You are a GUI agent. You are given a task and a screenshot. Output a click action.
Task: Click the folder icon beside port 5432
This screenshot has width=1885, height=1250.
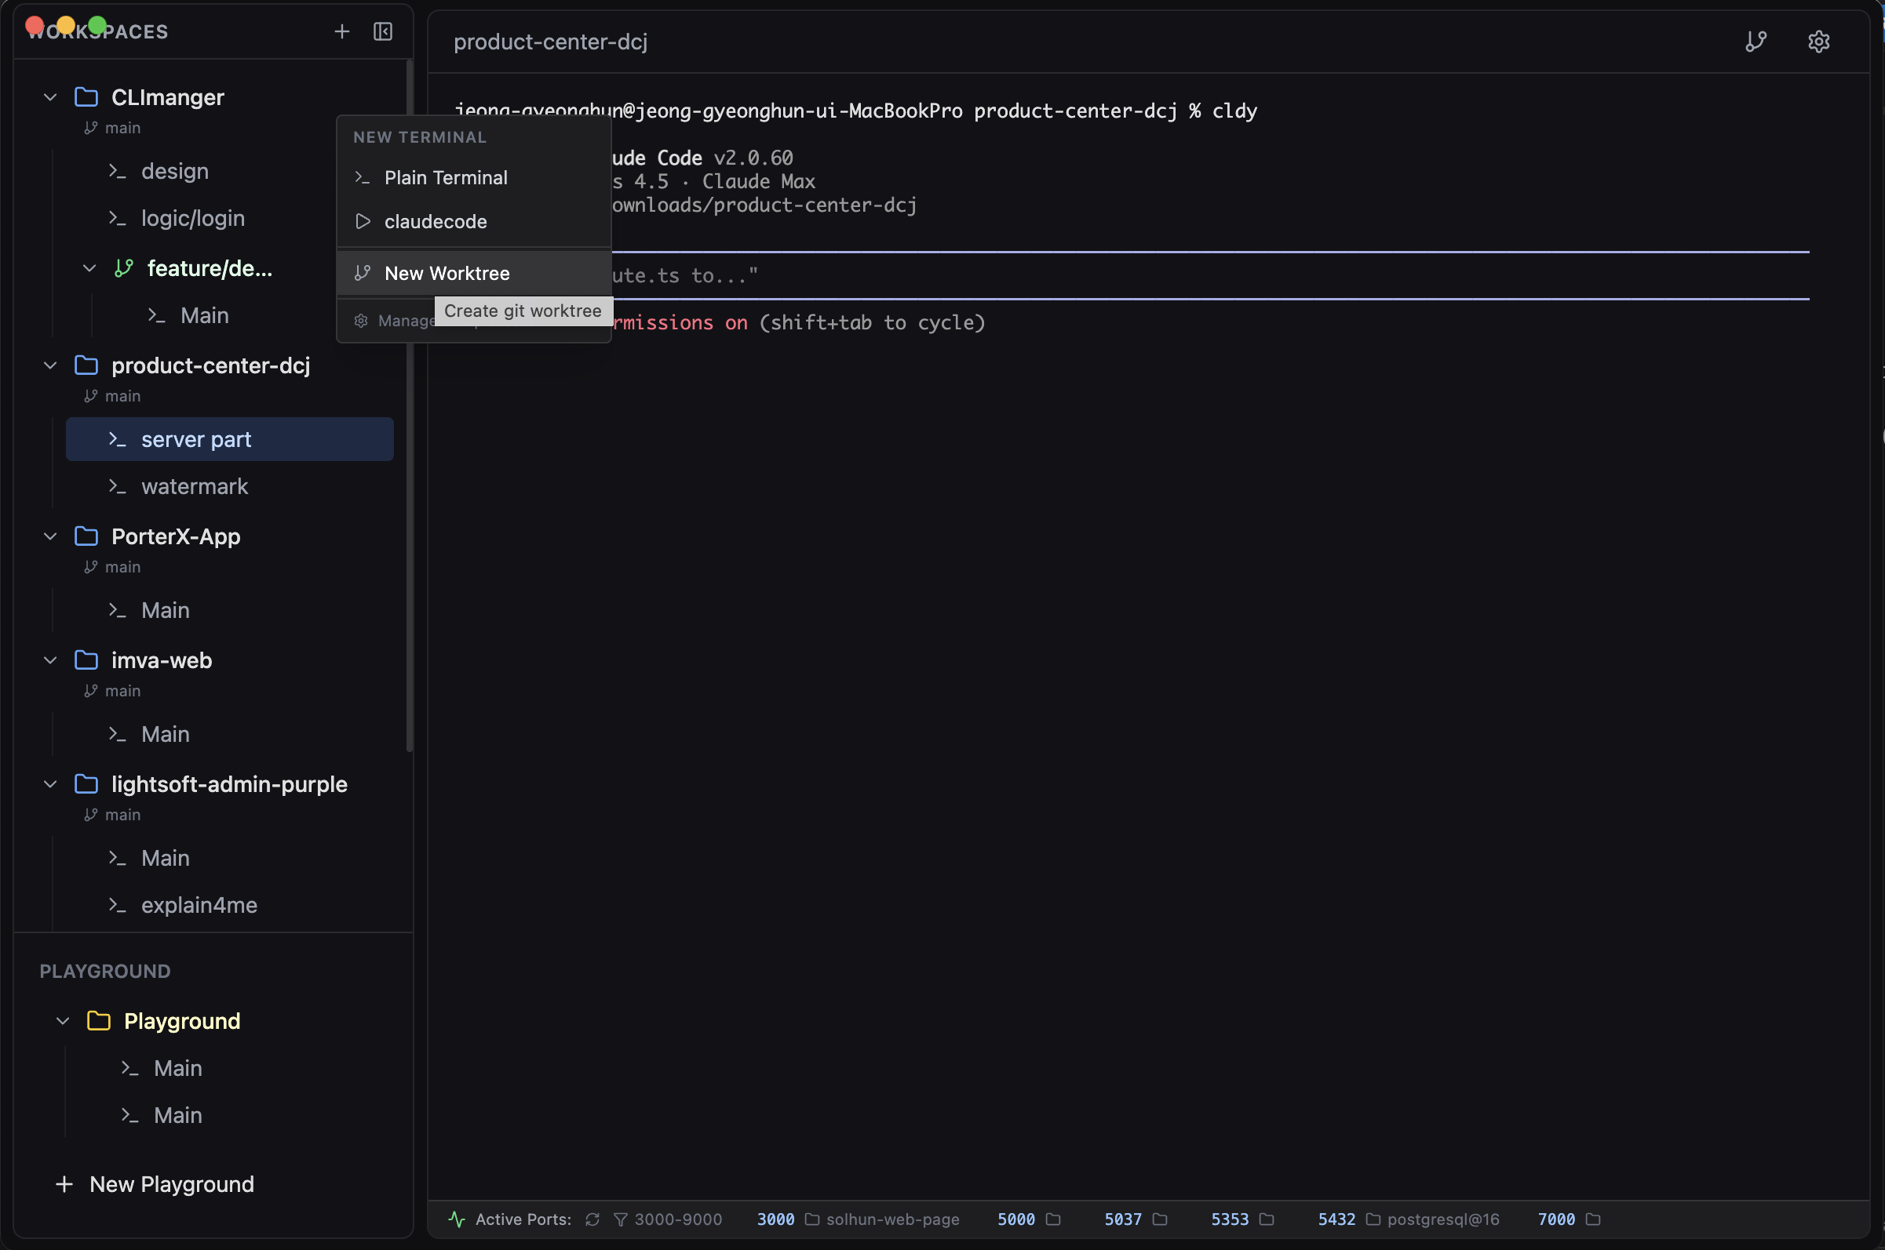(1373, 1219)
